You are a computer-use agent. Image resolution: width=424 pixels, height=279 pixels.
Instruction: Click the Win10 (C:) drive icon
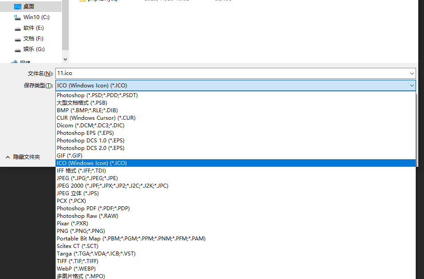(x=17, y=17)
